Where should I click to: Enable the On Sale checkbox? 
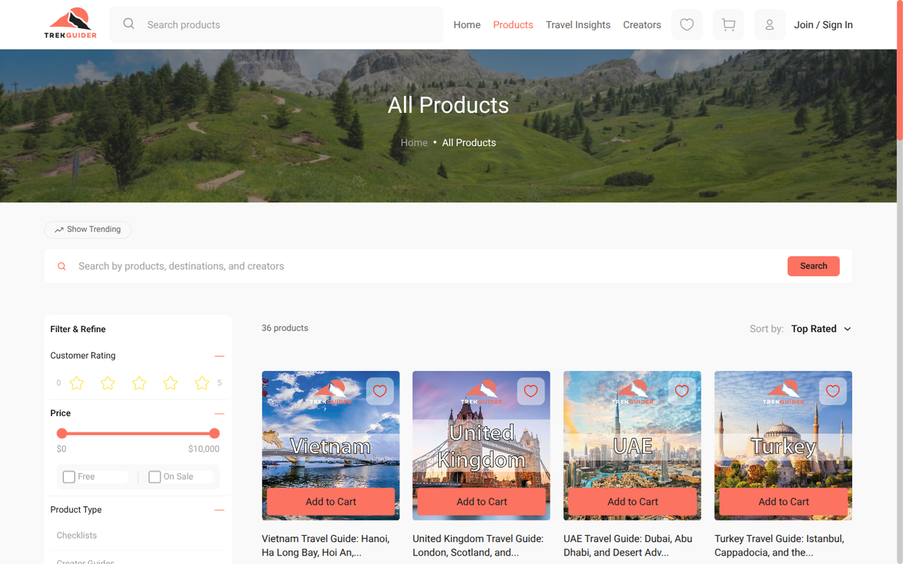click(x=154, y=477)
